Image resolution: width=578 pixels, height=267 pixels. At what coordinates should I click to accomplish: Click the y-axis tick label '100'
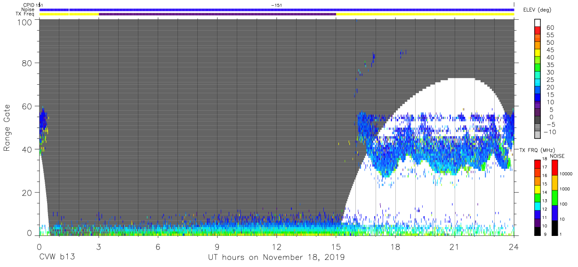(x=25, y=22)
